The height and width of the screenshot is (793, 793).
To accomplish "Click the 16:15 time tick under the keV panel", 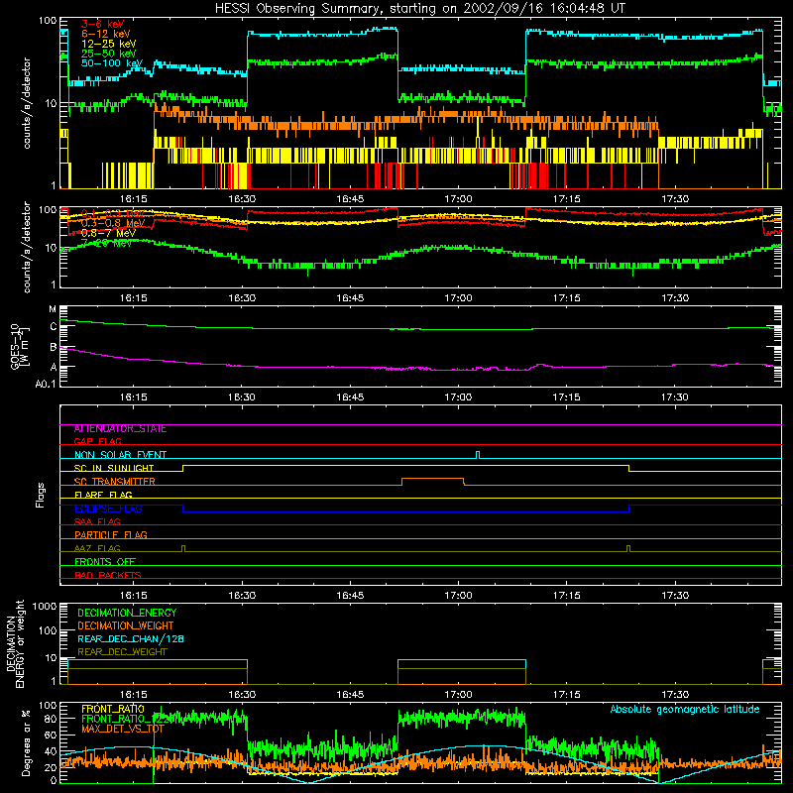I will 134,199.
